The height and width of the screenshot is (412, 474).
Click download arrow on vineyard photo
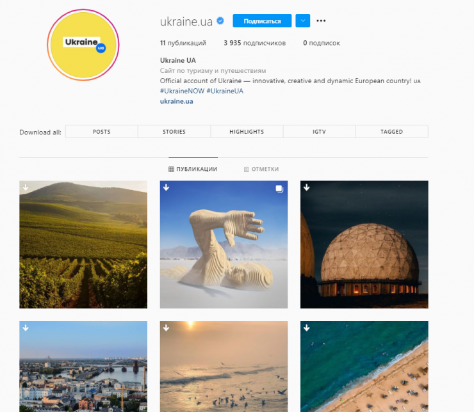pos(26,187)
